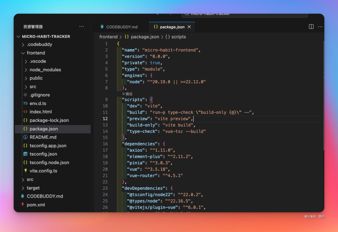Click the TS config icon beside tsconfig.json
This screenshot has width=338, height=232.
click(x=25, y=154)
